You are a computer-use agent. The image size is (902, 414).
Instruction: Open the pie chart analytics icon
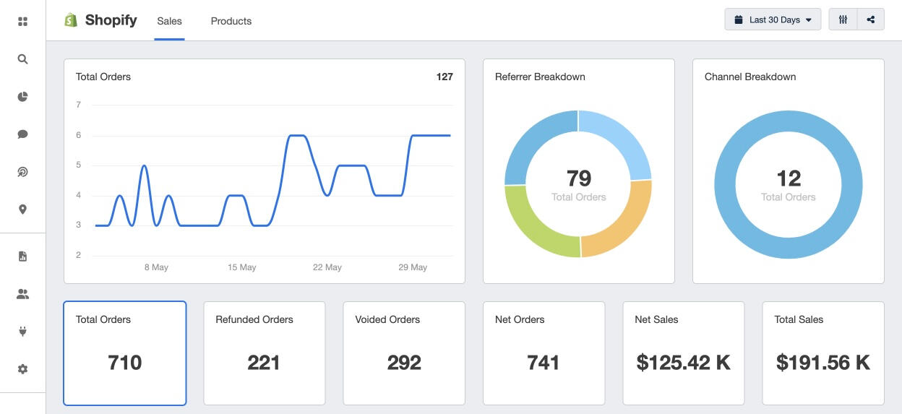click(22, 97)
